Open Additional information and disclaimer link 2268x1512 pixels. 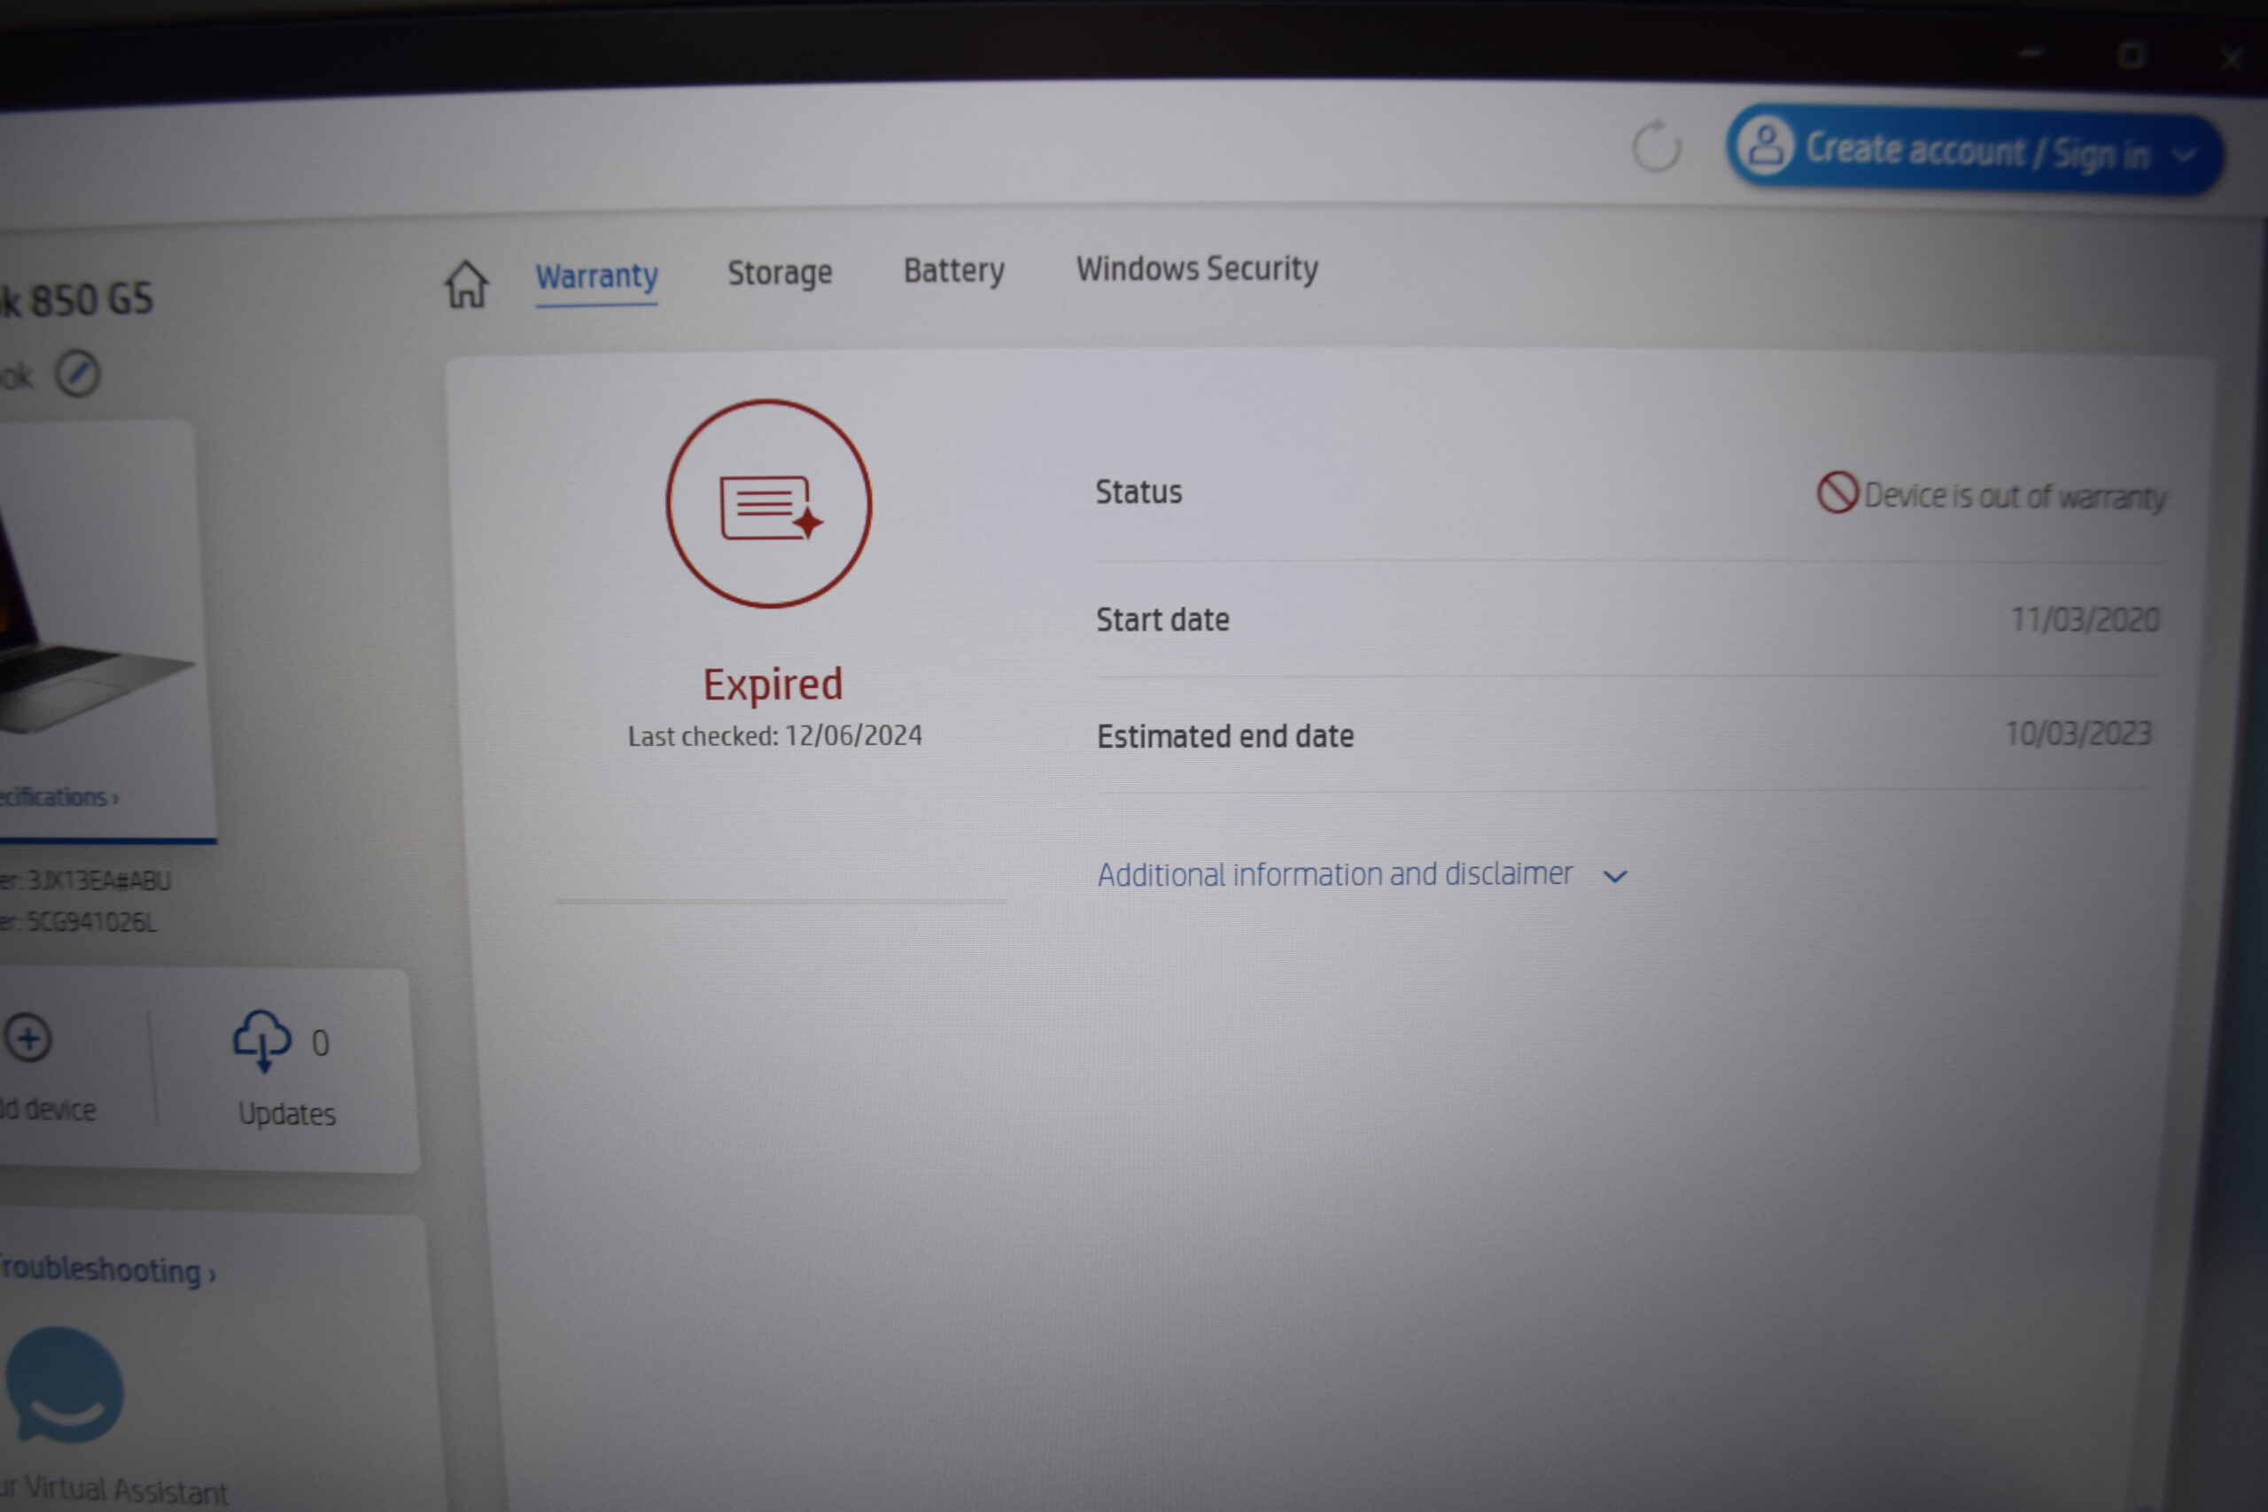point(1334,873)
